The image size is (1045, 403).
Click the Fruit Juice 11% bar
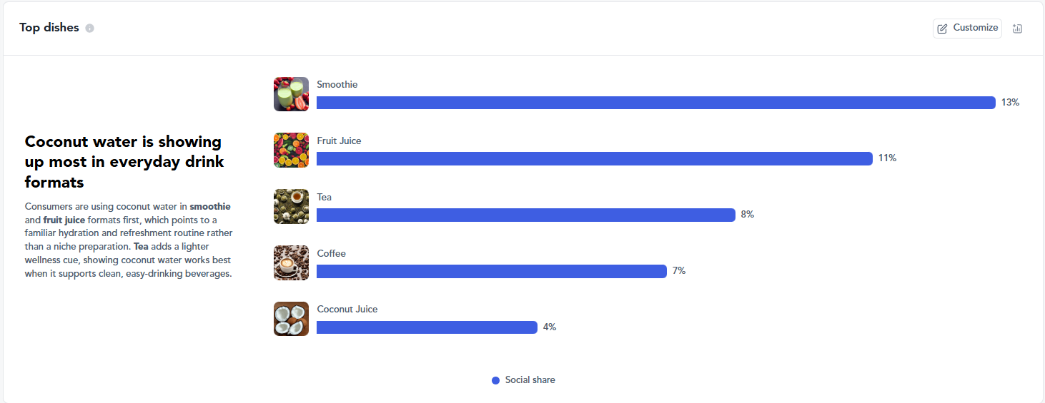tap(595, 158)
